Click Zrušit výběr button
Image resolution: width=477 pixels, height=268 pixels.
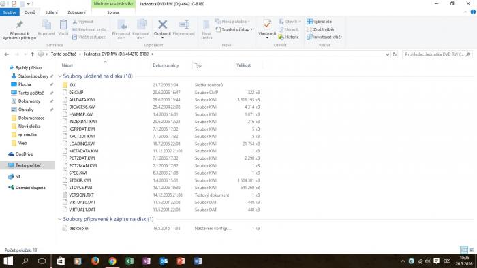[x=321, y=29]
